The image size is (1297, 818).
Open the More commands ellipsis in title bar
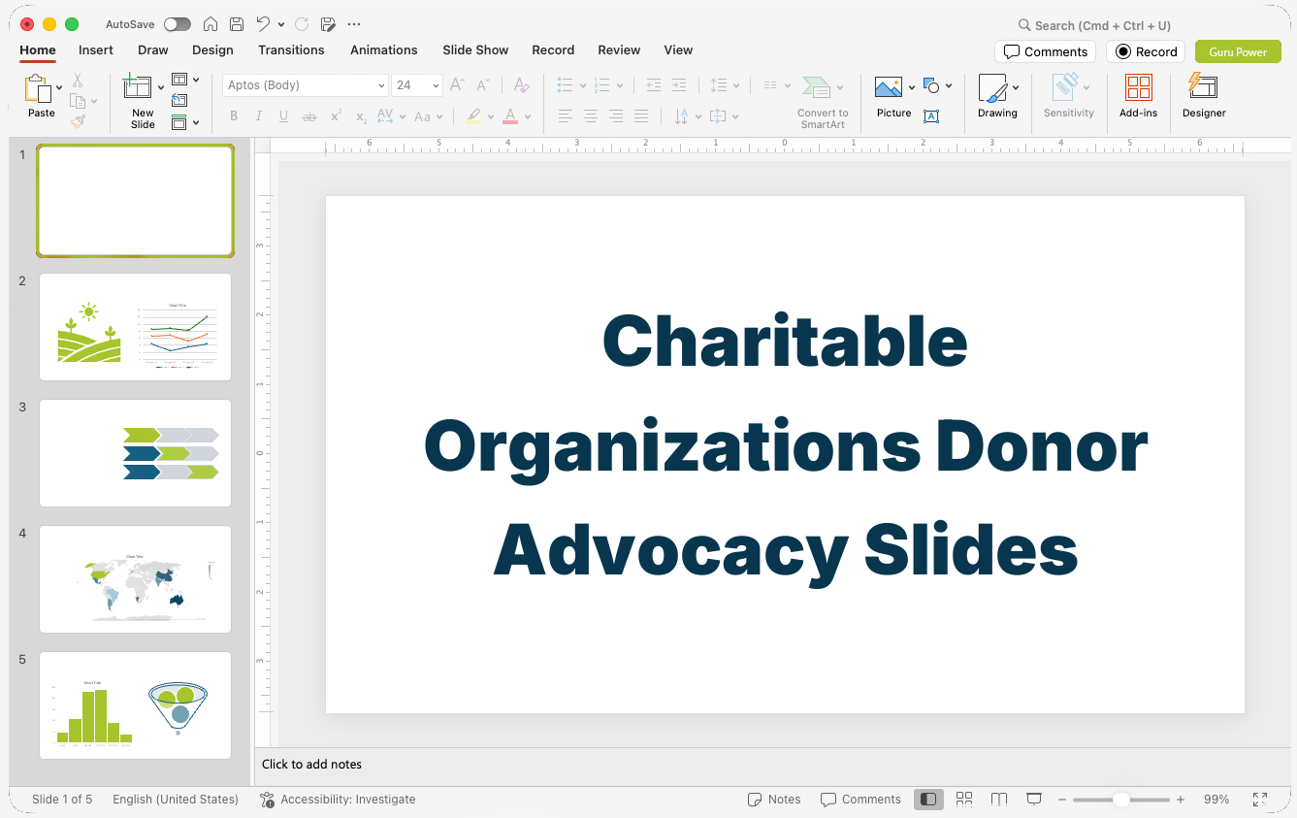354,24
